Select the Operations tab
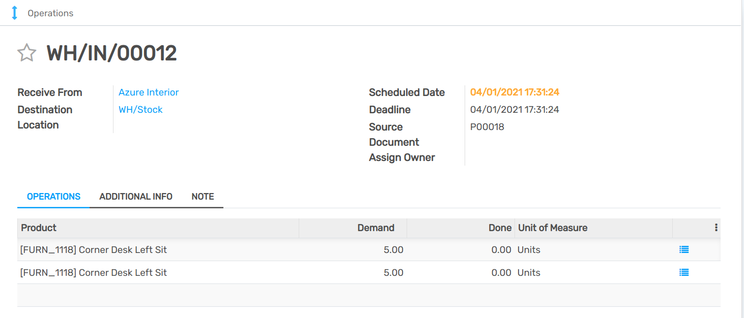Screen dimensions: 744x318 point(53,197)
